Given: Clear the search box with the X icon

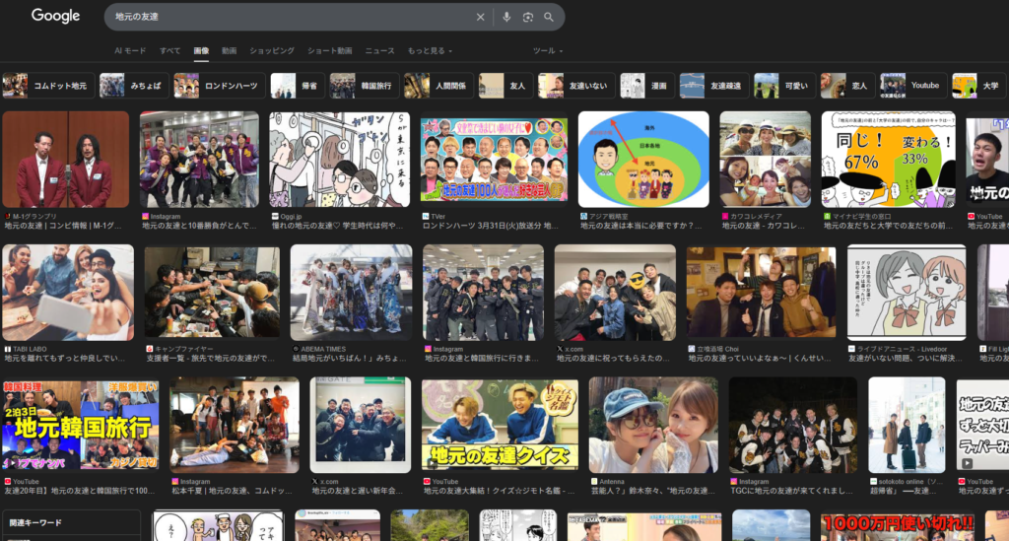Looking at the screenshot, I should pos(481,17).
